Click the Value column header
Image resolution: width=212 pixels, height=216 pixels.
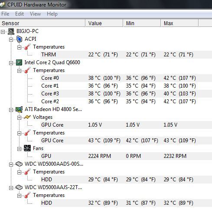[104, 23]
